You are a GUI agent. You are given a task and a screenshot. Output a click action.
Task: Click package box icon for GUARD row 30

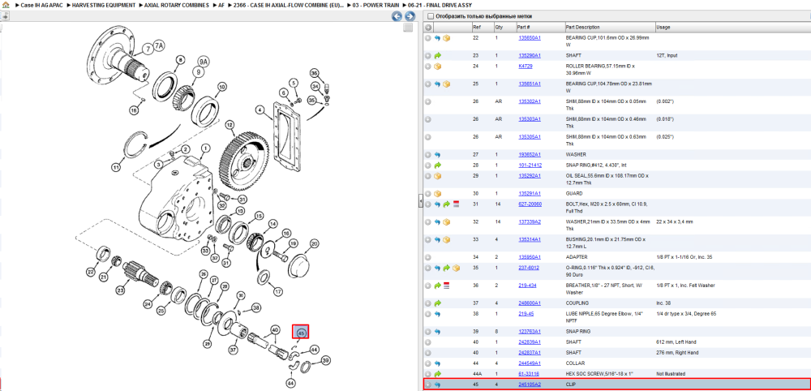pyautogui.click(x=438, y=193)
